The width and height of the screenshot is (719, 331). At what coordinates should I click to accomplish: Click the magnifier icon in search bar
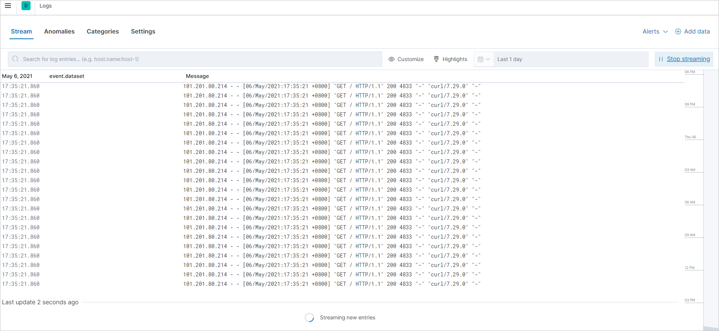pyautogui.click(x=15, y=59)
